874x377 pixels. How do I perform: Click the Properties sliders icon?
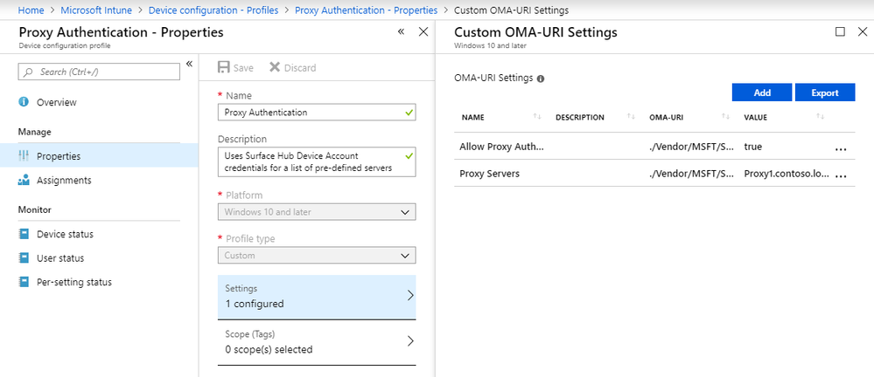click(24, 156)
